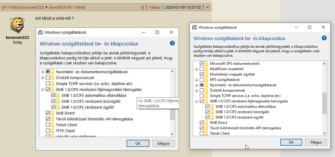Screen dimensions: 335x157
Task: Toggle Örökölt komponensek checkbox in left dialog
Action: tap(48, 78)
